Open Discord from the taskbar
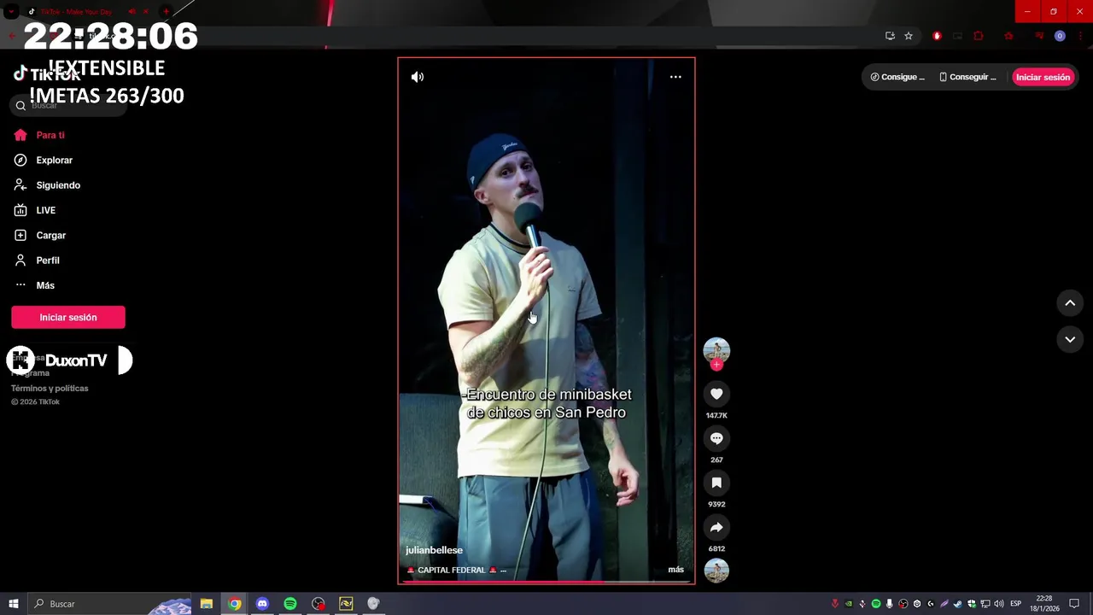The height and width of the screenshot is (615, 1093). tap(262, 604)
